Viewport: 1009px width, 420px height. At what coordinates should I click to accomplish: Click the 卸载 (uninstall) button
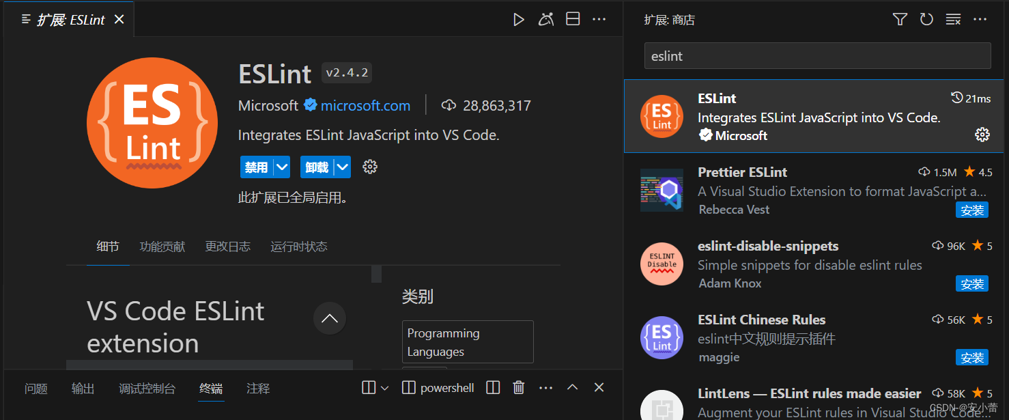pos(317,167)
